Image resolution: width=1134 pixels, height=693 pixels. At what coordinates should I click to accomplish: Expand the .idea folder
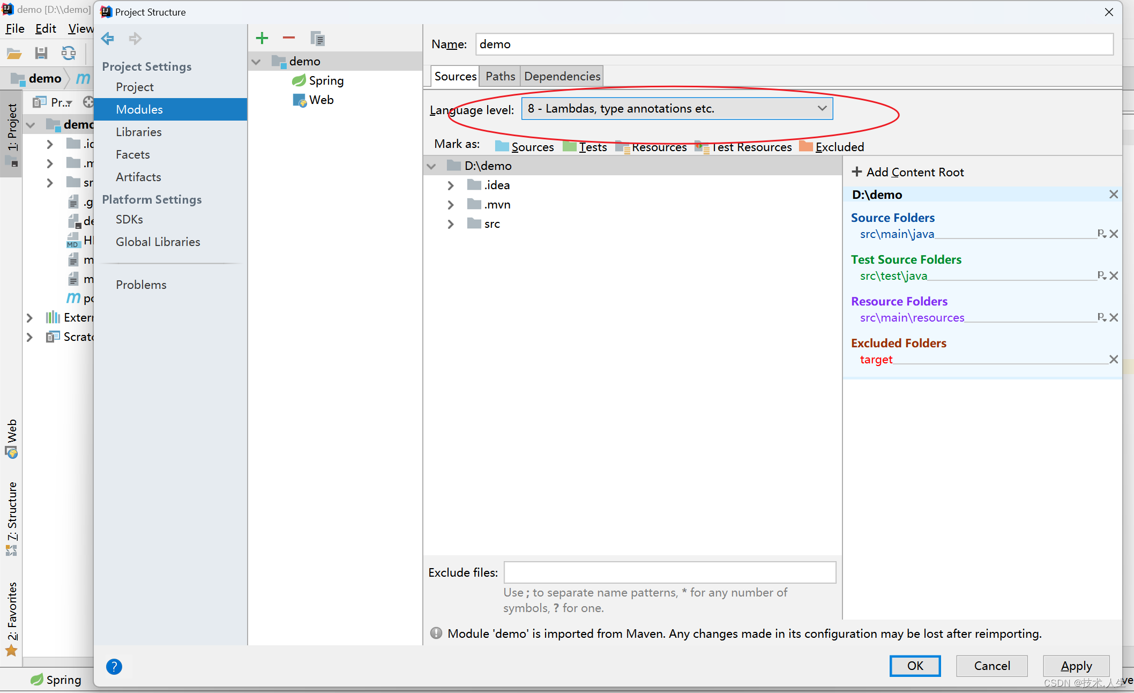pos(451,185)
